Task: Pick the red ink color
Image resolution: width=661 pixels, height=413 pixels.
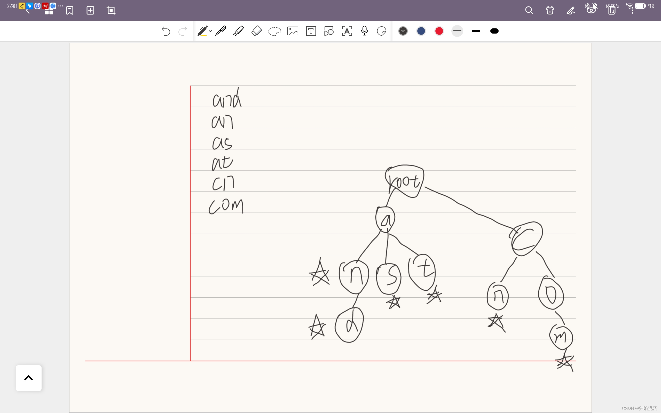Action: click(x=439, y=31)
